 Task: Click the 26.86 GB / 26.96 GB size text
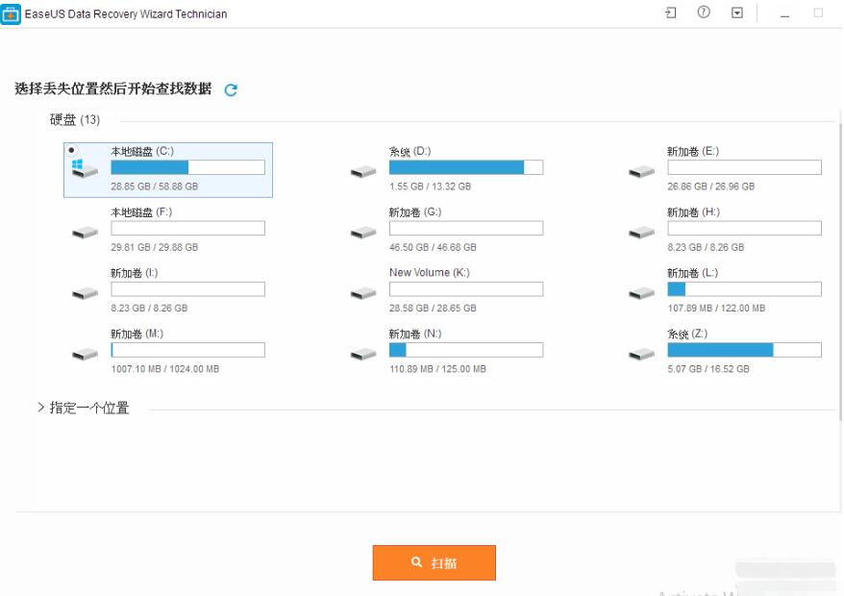[x=711, y=186]
